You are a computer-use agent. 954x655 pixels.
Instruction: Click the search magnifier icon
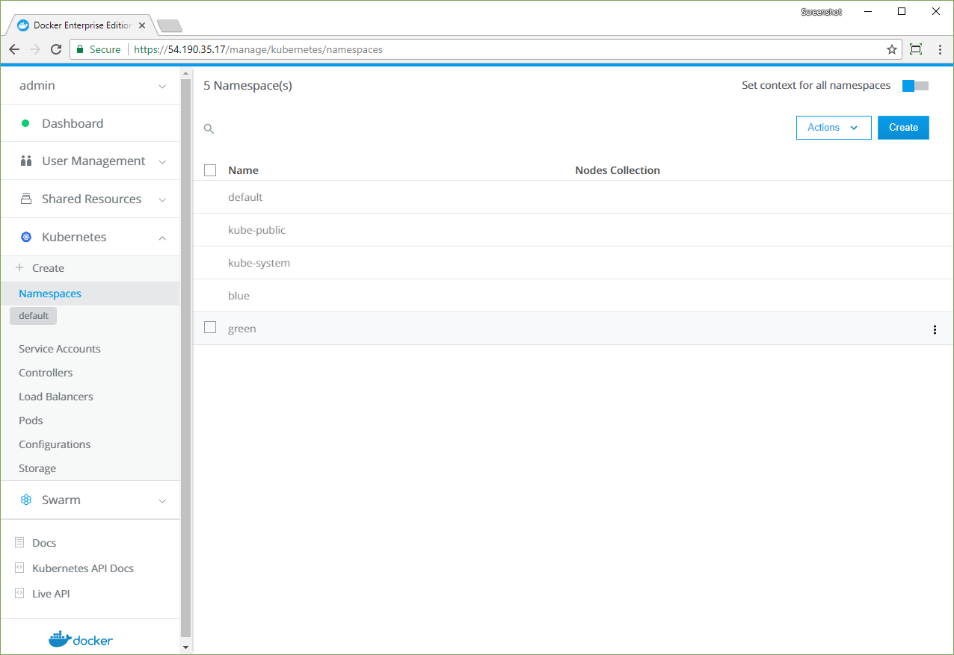pyautogui.click(x=209, y=128)
